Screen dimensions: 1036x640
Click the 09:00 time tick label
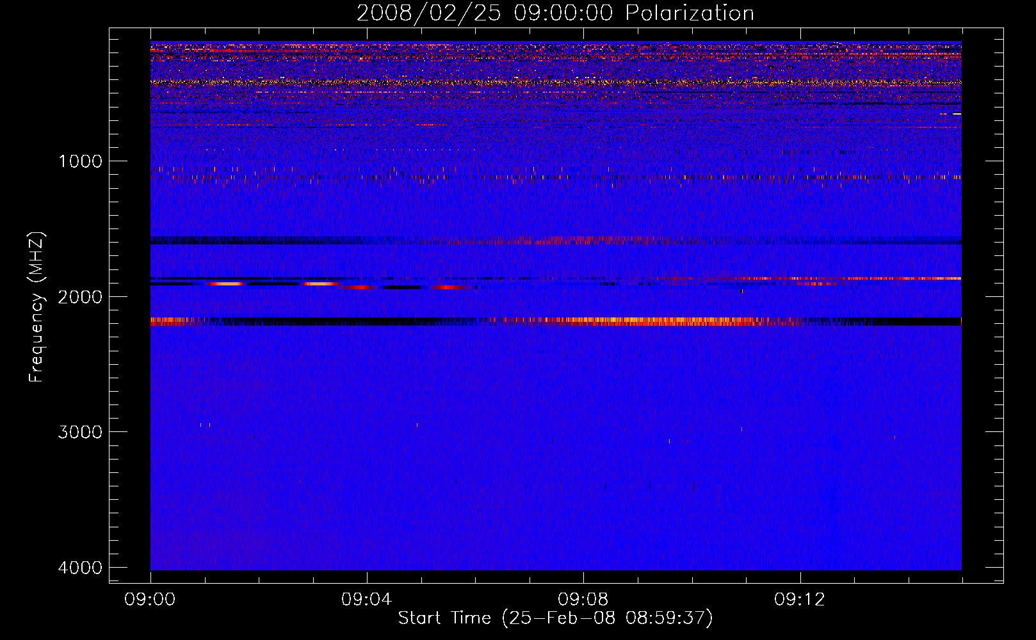pyautogui.click(x=150, y=600)
